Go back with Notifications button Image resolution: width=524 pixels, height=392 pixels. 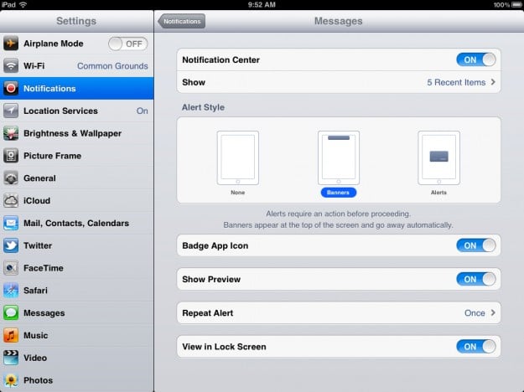(x=181, y=21)
